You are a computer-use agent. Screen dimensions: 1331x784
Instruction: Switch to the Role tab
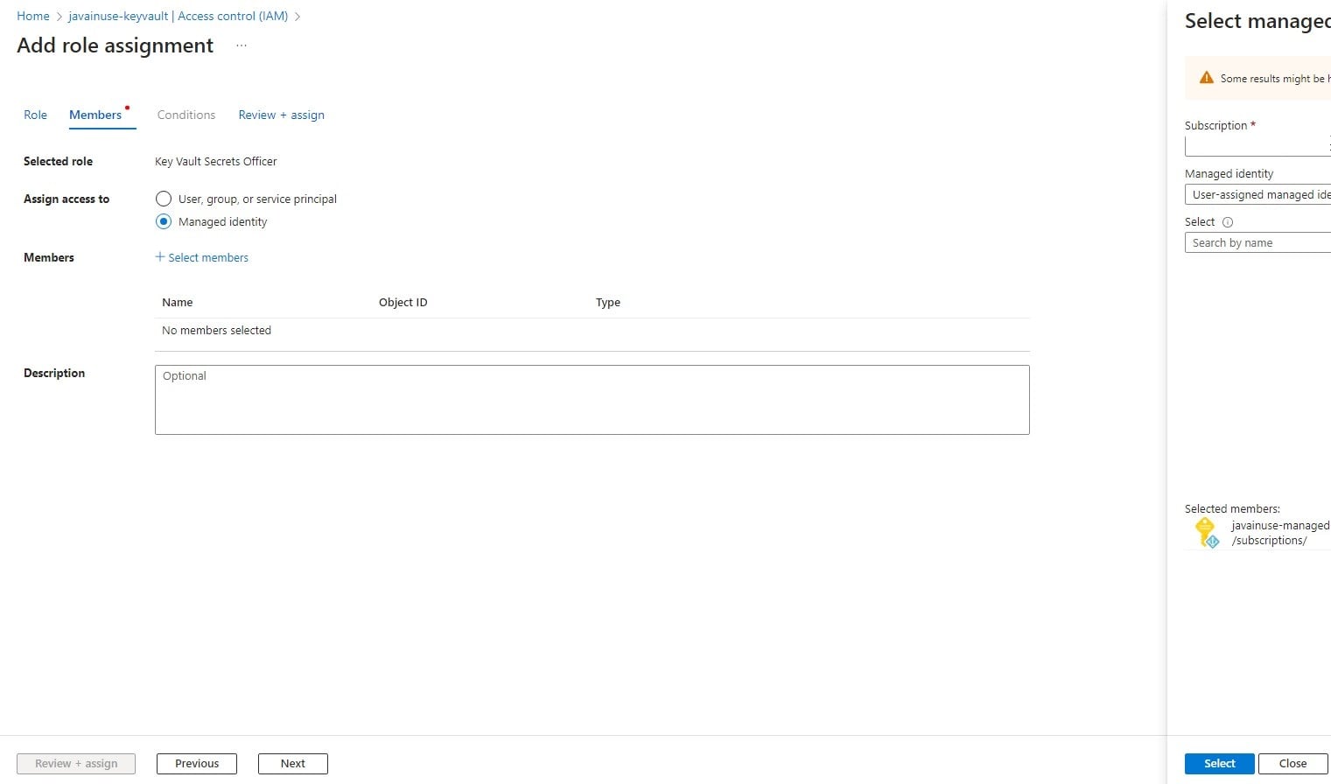pos(35,115)
